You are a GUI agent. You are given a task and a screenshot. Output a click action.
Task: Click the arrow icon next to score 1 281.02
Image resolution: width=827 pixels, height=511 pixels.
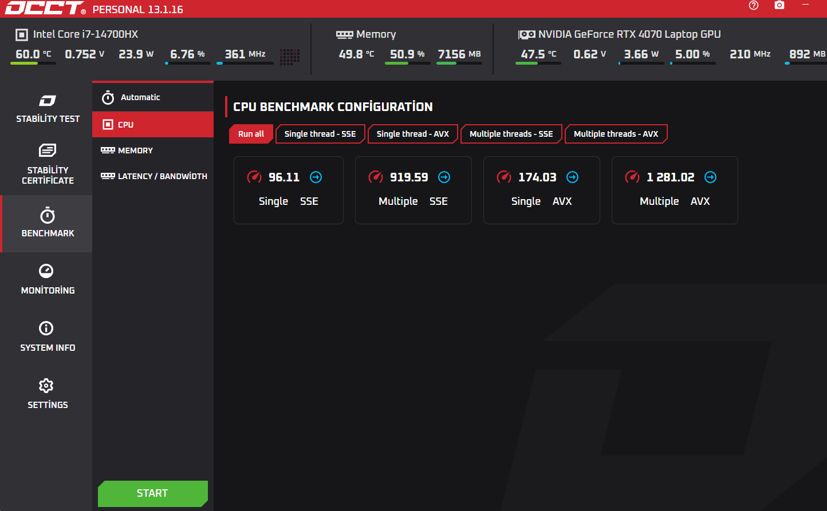(710, 177)
